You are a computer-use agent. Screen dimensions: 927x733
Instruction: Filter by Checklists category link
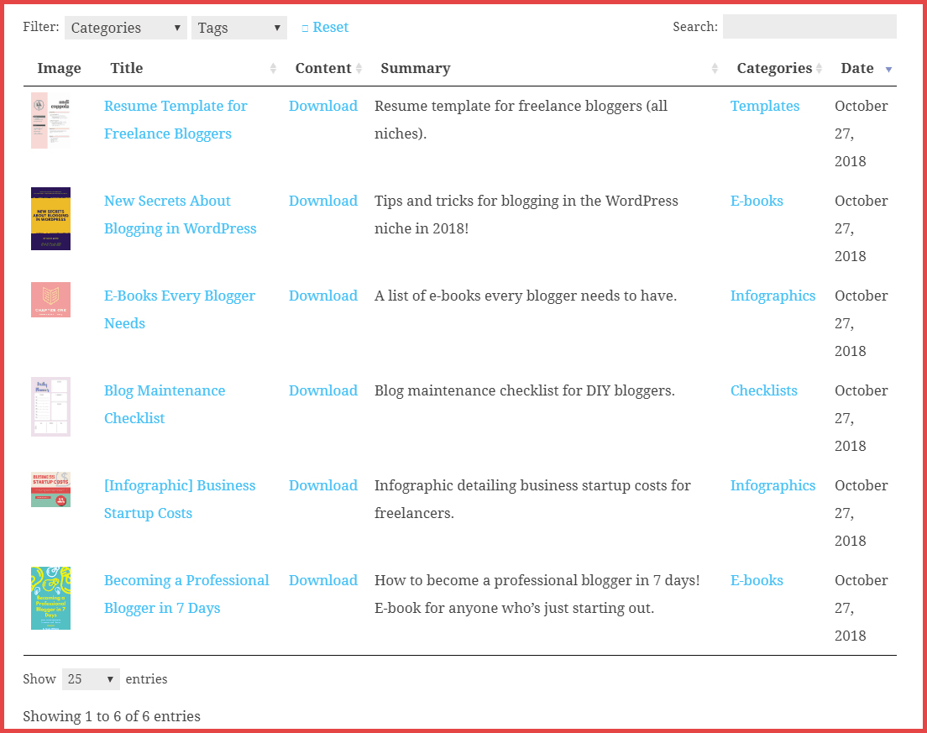(764, 390)
